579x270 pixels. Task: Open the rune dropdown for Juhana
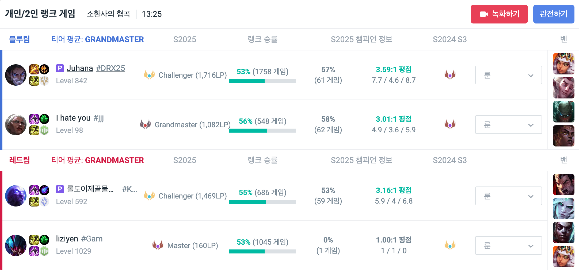[509, 75]
